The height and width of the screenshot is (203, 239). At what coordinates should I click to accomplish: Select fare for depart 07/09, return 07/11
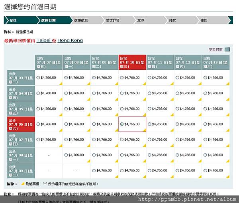(x=149, y=171)
